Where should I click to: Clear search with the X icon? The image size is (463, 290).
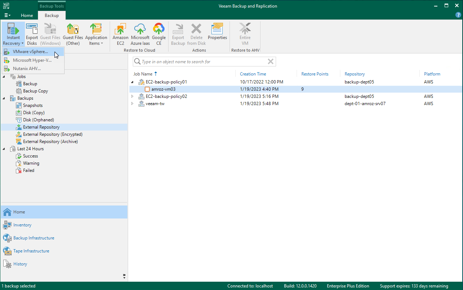270,61
